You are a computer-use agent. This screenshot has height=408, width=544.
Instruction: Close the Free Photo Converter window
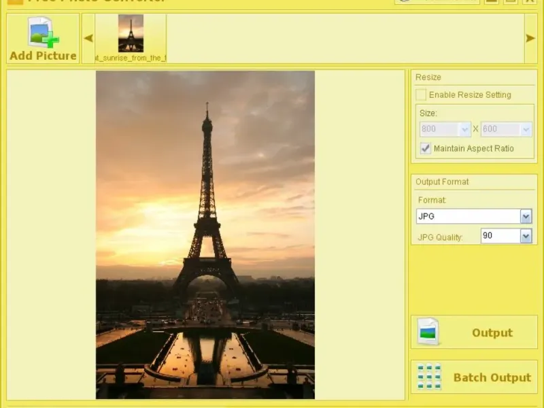[530, 1]
